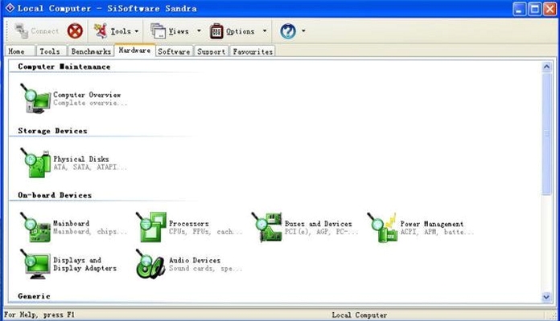Click the Generic section header
This screenshot has height=321, width=560.
coord(34,296)
